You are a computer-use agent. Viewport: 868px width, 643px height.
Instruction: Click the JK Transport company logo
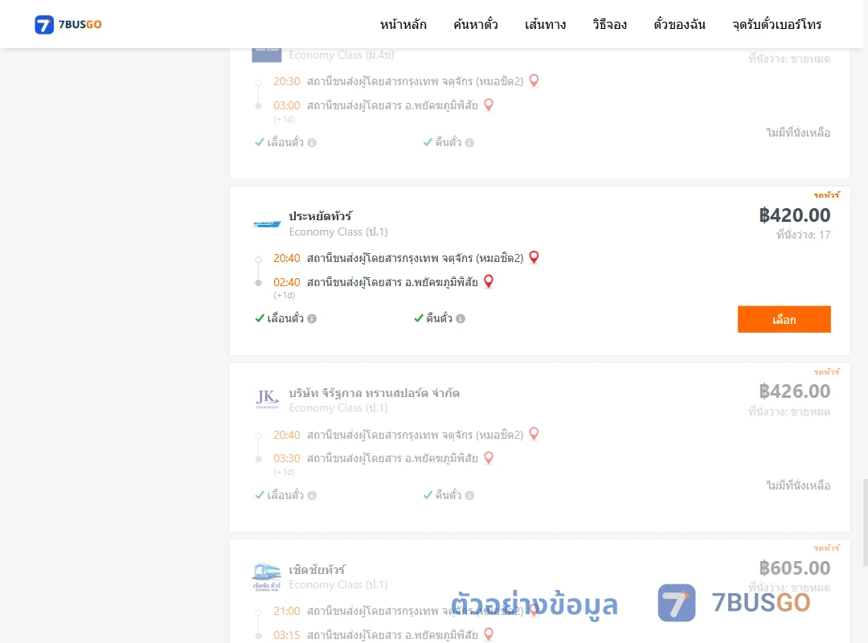[x=267, y=399]
